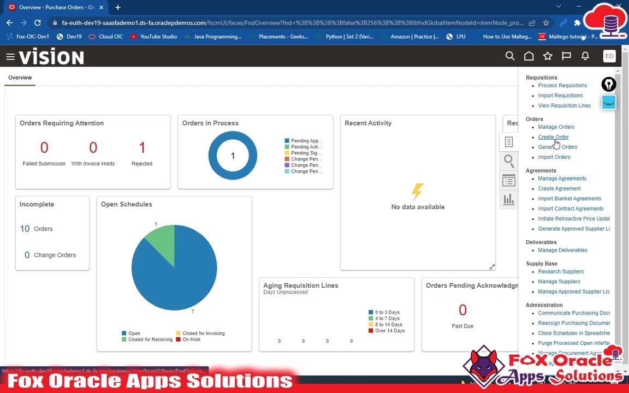The height and width of the screenshot is (393, 629).
Task: Open Research Suppliers link
Action: [560, 271]
